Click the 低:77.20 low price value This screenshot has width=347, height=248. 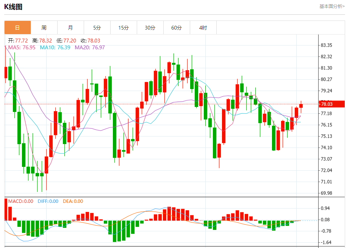tap(66, 41)
